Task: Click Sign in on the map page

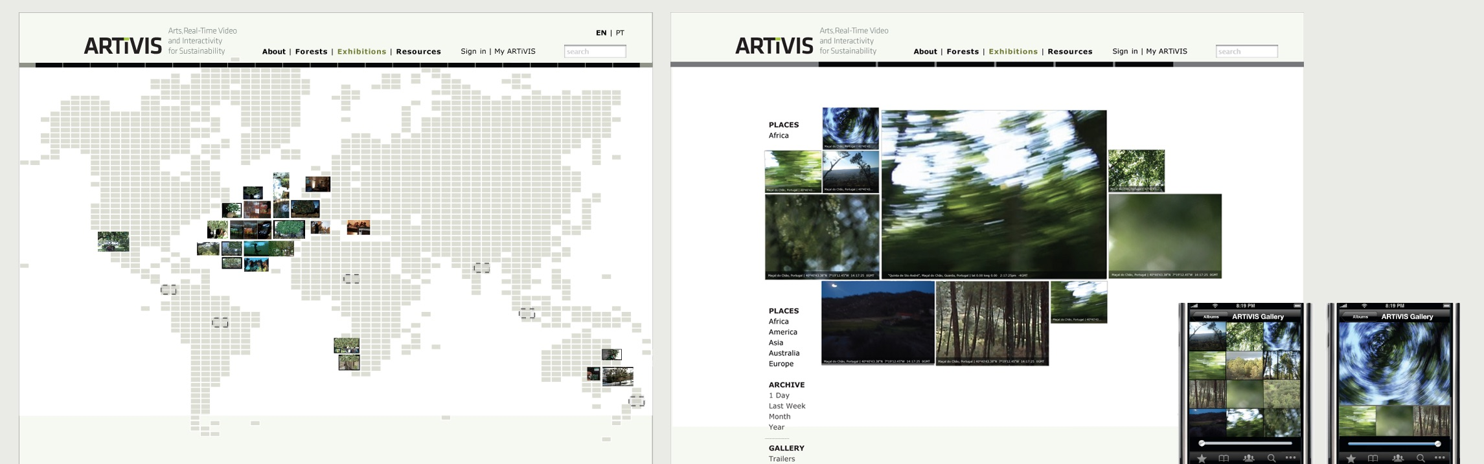Action: point(473,52)
